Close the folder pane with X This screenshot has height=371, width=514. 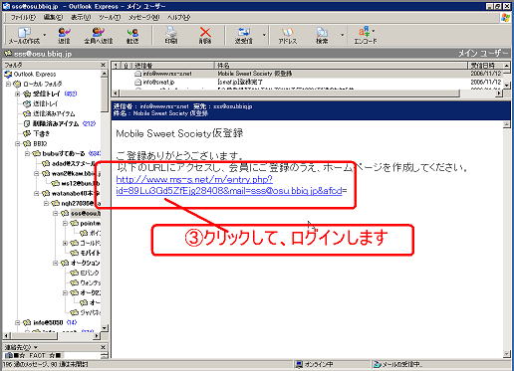click(103, 65)
